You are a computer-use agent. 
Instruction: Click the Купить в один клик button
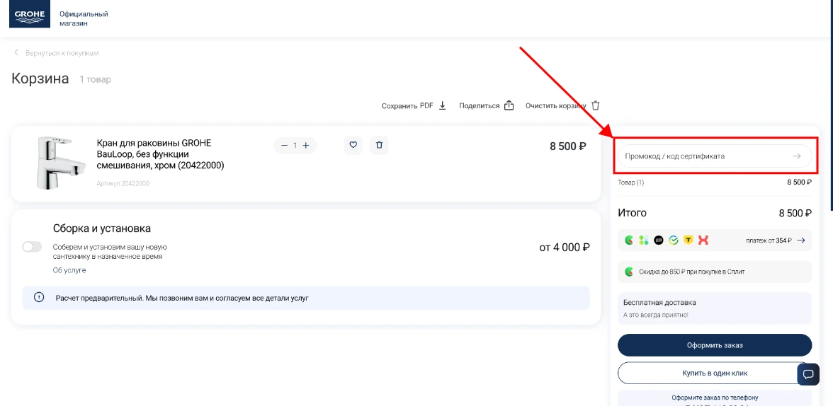click(715, 373)
